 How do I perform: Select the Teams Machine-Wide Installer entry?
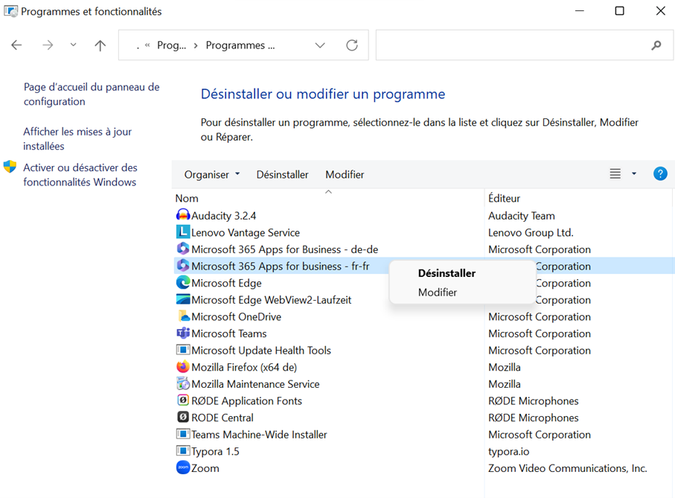259,434
